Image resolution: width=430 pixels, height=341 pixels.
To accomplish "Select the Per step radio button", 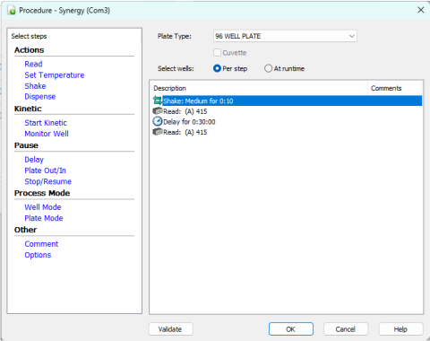I will point(217,68).
